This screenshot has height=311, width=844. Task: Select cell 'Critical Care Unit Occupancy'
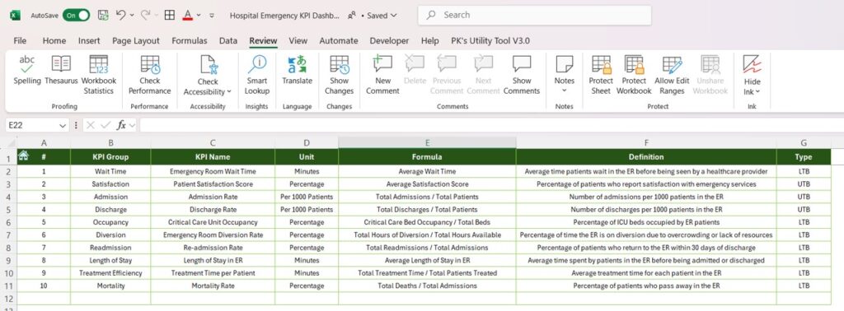tap(213, 222)
